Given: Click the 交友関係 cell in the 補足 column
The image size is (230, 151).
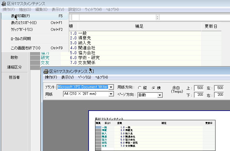Looking at the screenshot, I should point(140,63).
